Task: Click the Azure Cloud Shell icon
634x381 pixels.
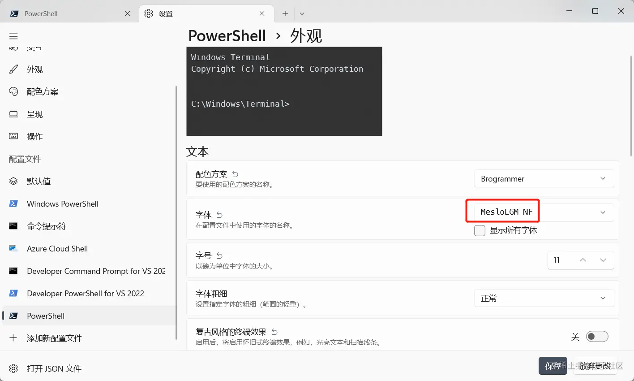Action: click(x=13, y=248)
